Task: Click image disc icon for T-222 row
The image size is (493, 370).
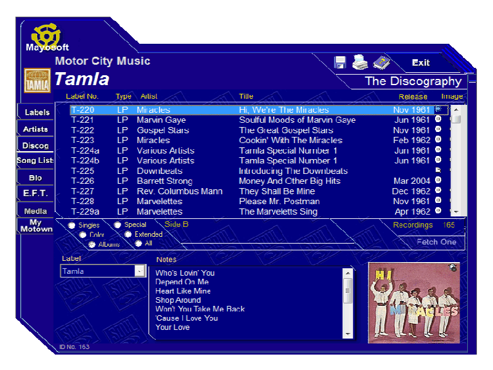Action: point(438,129)
